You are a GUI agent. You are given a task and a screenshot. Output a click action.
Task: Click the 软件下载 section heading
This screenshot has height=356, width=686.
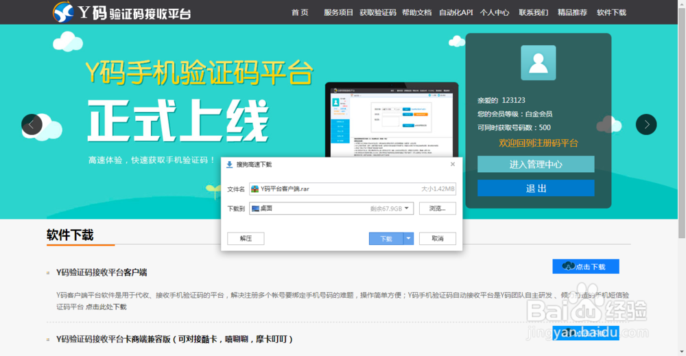[70, 235]
